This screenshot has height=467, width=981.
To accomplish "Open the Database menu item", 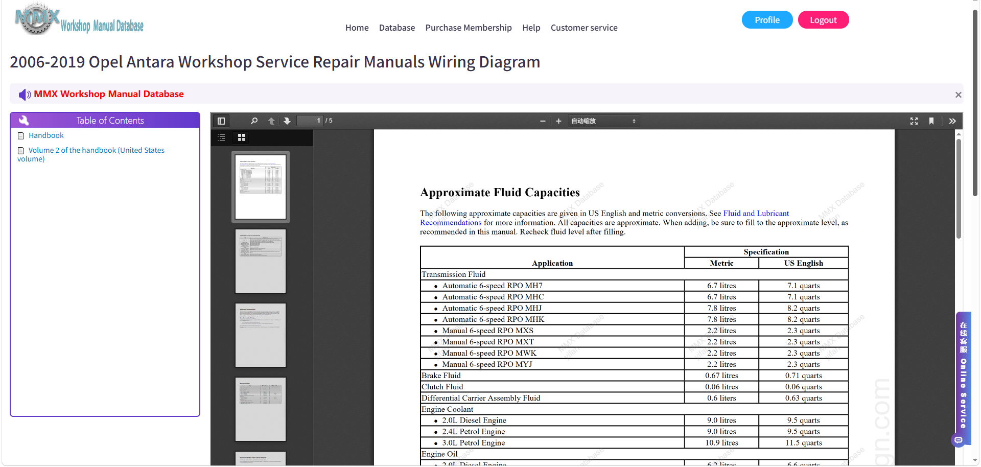I will pyautogui.click(x=397, y=28).
